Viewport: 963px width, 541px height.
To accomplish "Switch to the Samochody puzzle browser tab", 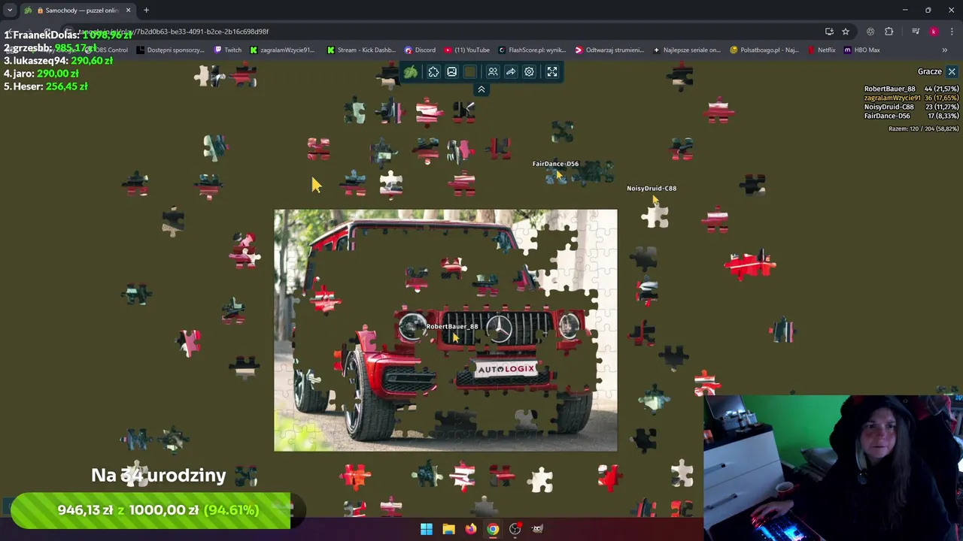I will (77, 11).
